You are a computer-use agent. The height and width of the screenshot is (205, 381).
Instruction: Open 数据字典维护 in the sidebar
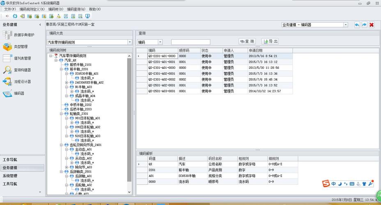(19, 35)
